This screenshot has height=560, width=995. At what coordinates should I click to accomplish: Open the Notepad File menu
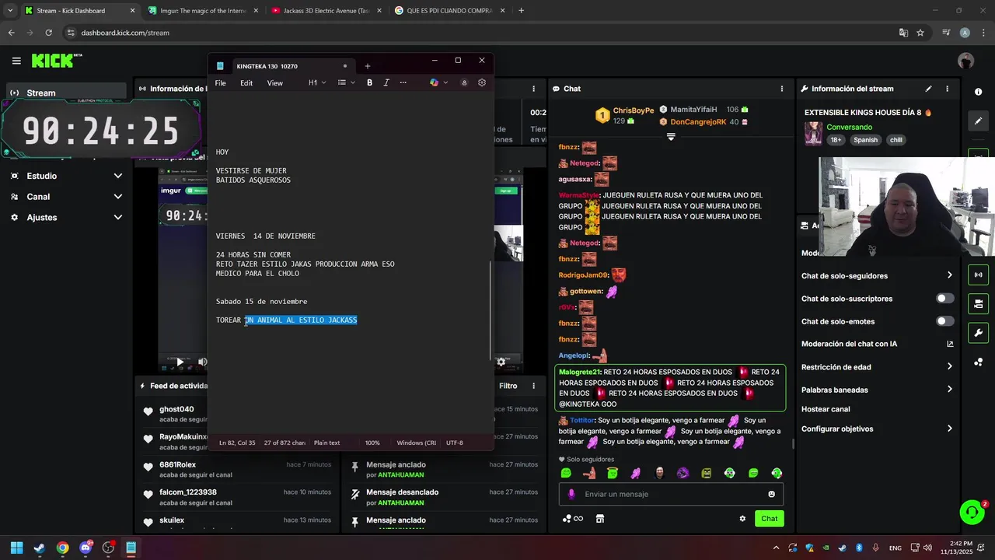[x=221, y=82]
